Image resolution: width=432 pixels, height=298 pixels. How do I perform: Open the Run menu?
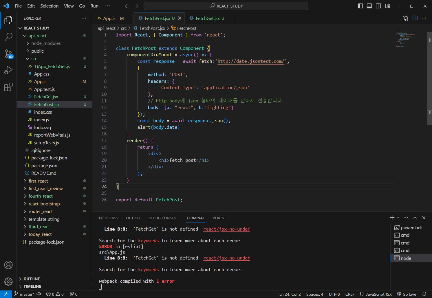click(94, 6)
